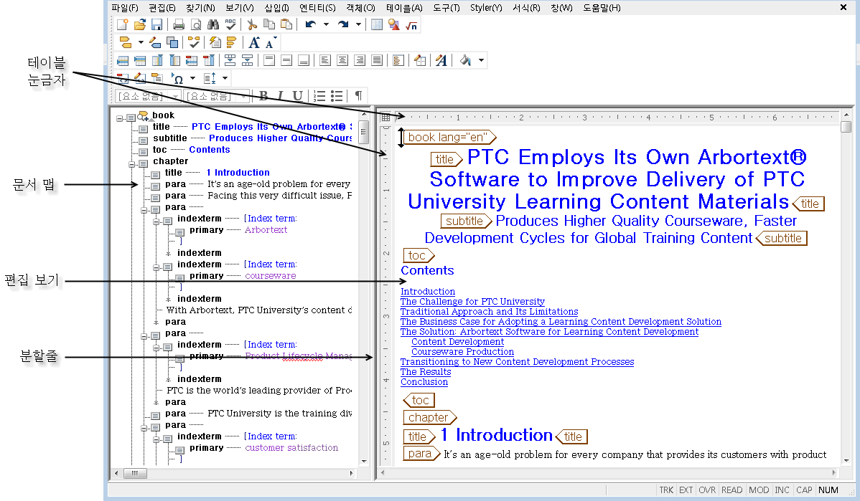860x501 pixels.
Task: Toggle Underline formatting
Action: coord(297,96)
